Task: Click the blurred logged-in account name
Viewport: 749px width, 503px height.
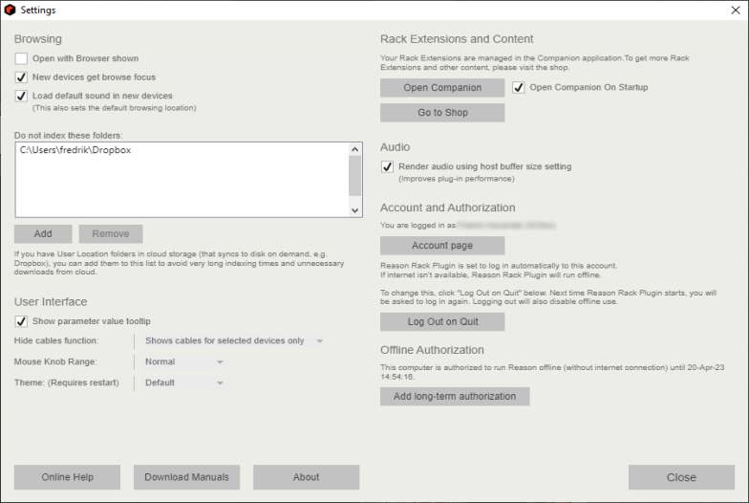Action: (506, 225)
